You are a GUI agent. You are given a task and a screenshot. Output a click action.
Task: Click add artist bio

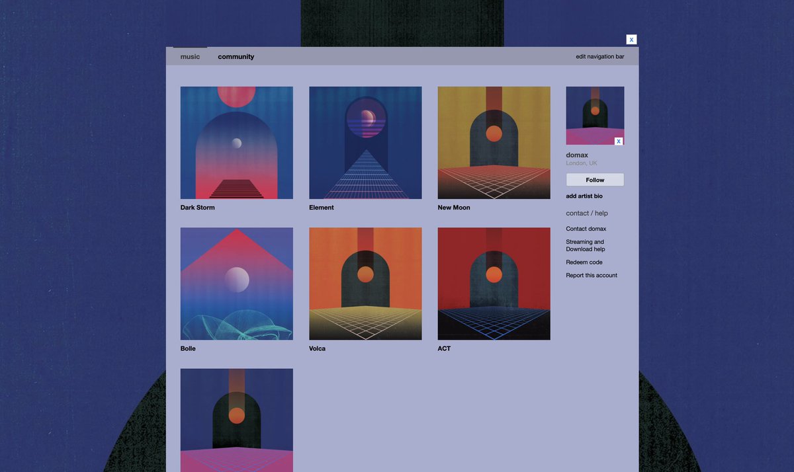(x=584, y=196)
